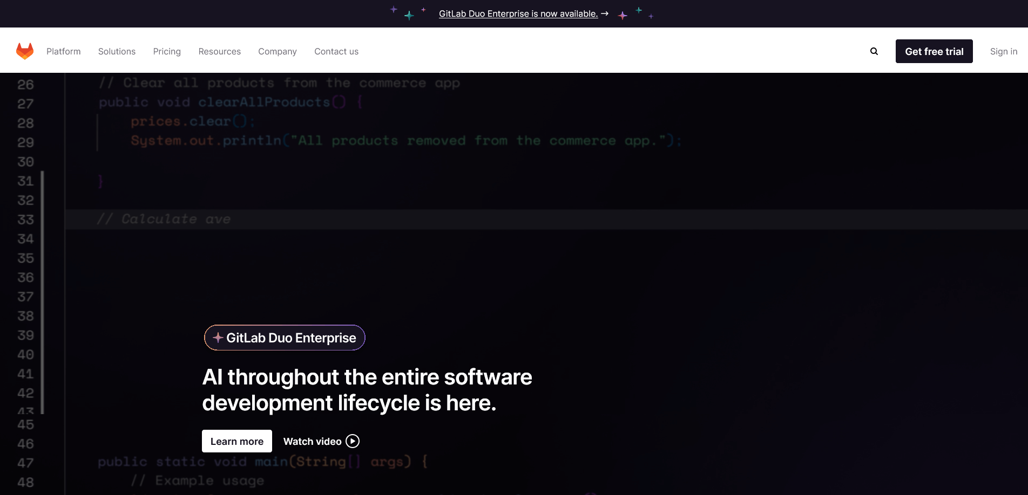Click the fox icon to go home
The image size is (1028, 495).
tap(25, 50)
